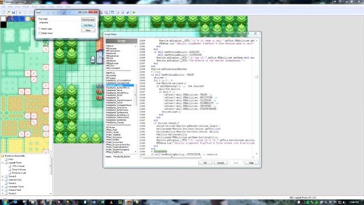
Task: Click the Lappet Town status bar text
Action: coord(303,198)
